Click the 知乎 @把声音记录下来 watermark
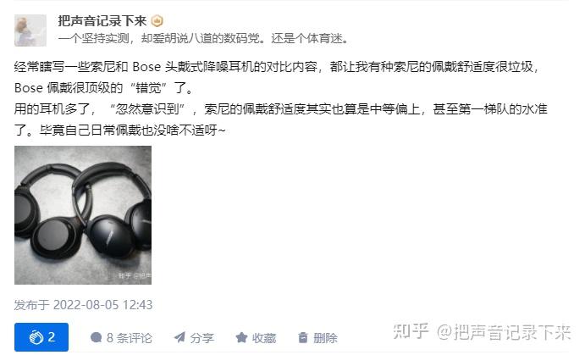 (482, 332)
